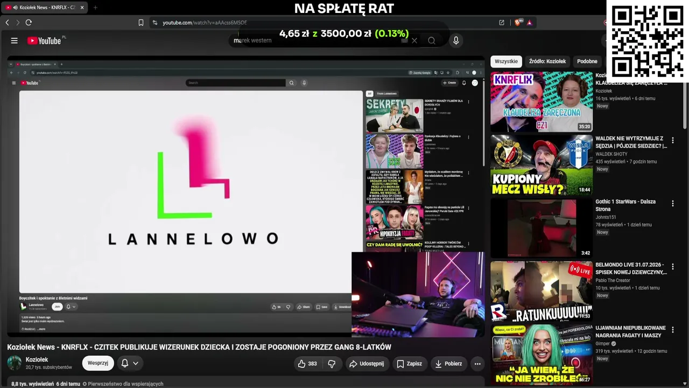Open options menu for UJAWNIAM NIEPUBLIKOWANE video
Viewport: 689px width, 388px height.
pyautogui.click(x=672, y=330)
